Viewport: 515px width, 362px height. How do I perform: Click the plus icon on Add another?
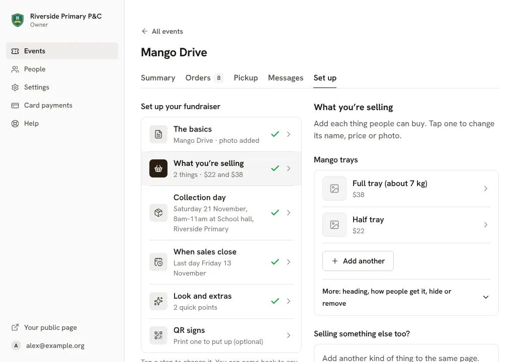click(334, 261)
